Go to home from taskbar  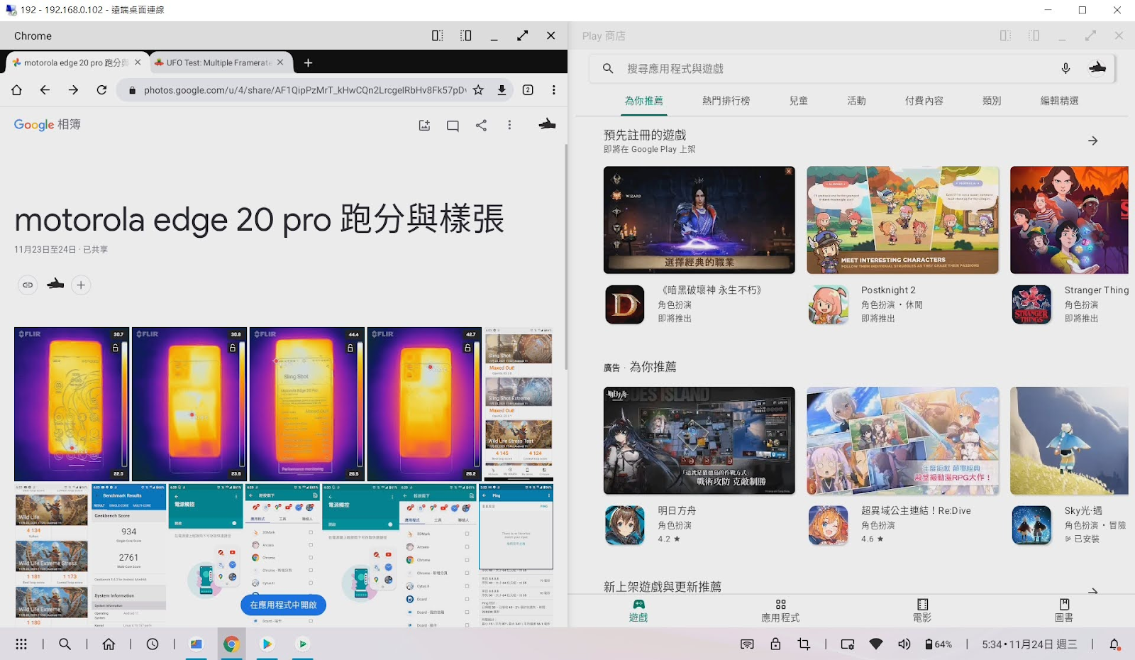109,644
